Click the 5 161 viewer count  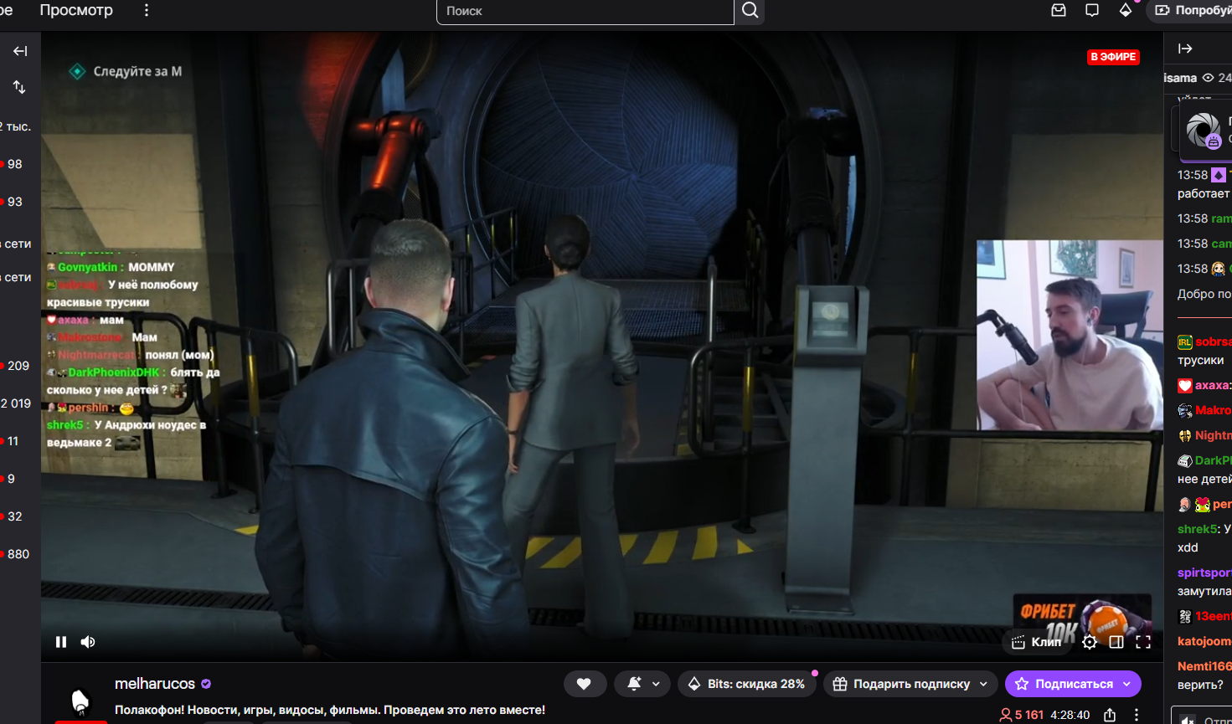coord(1029,715)
